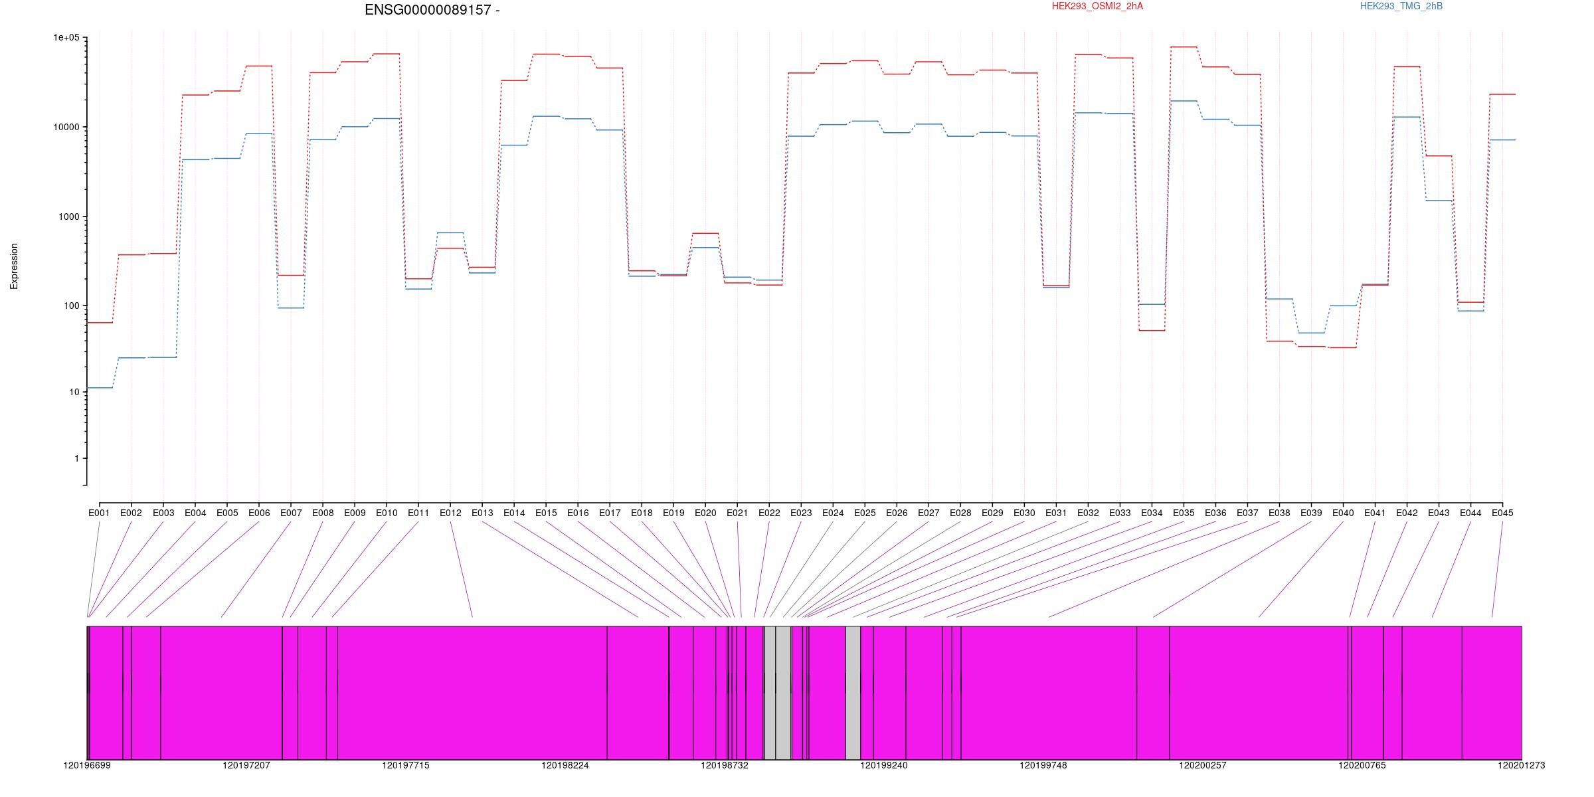Select the HEK293_OSMI2_2hA legend label

coord(1097,7)
